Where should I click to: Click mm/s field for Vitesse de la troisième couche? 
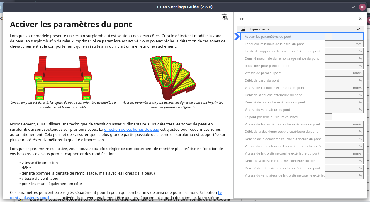(x=344, y=153)
